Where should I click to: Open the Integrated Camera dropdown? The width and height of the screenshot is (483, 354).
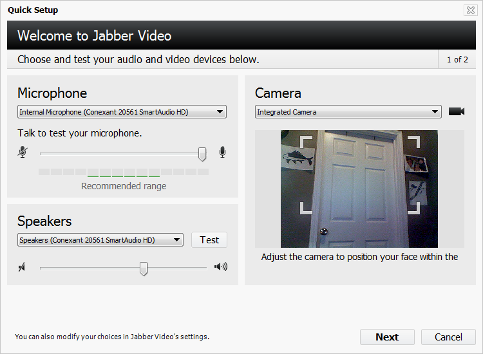click(x=348, y=112)
